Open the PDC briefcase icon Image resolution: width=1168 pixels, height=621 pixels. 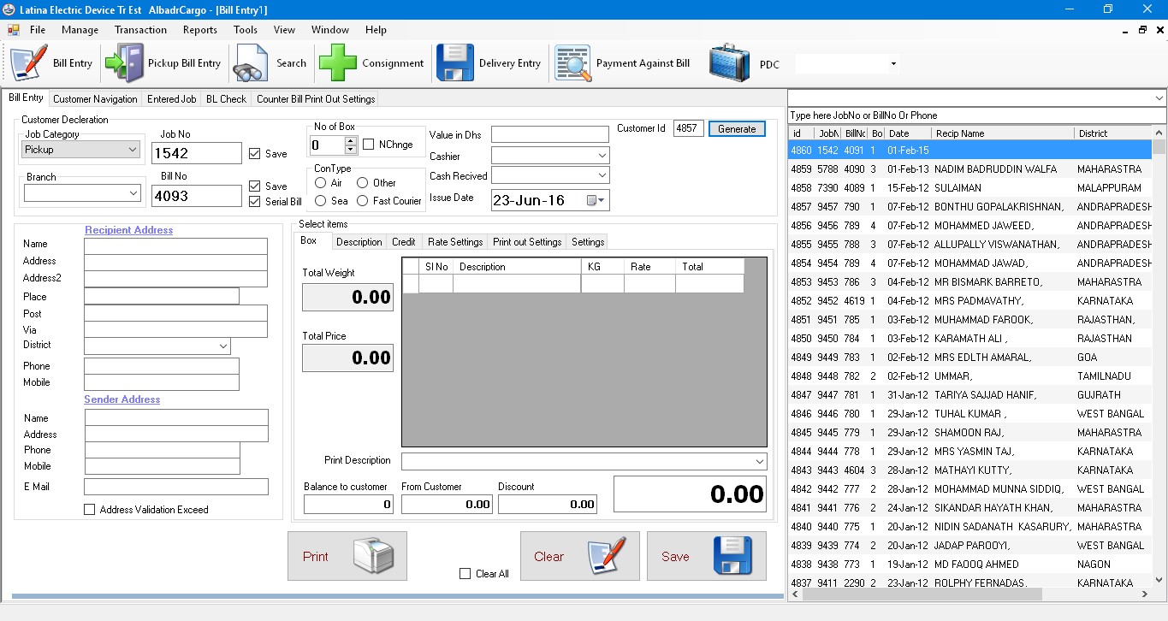tap(729, 63)
